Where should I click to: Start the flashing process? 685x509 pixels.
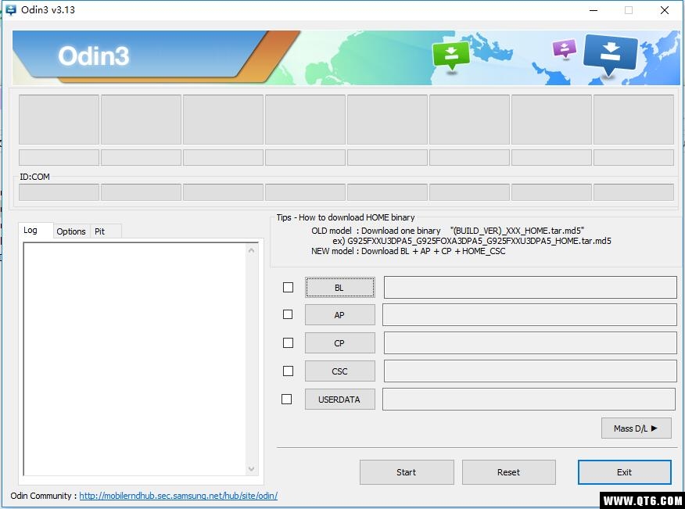(407, 472)
